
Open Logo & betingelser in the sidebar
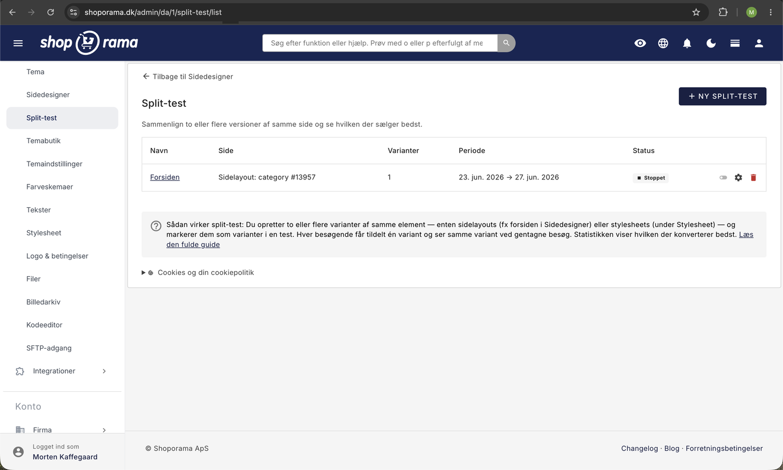pos(57,256)
